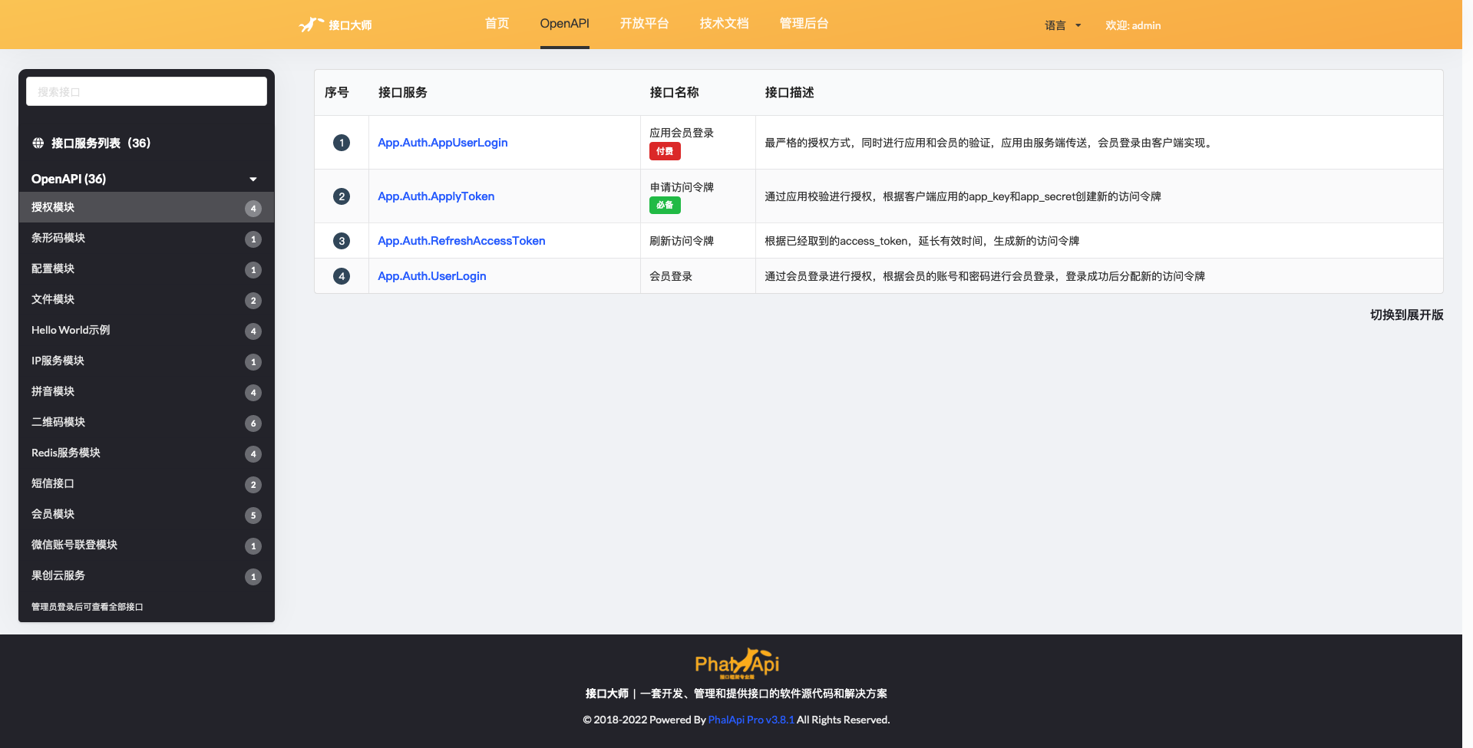Click the 搜索接口 search field
This screenshot has width=1473, height=748.
[146, 91]
